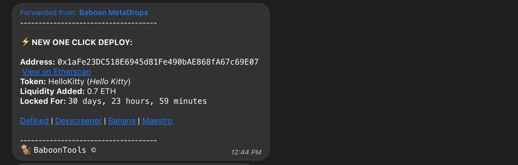Click the BaboonTools © footer text
The height and width of the screenshot is (165, 518).
pos(65,150)
